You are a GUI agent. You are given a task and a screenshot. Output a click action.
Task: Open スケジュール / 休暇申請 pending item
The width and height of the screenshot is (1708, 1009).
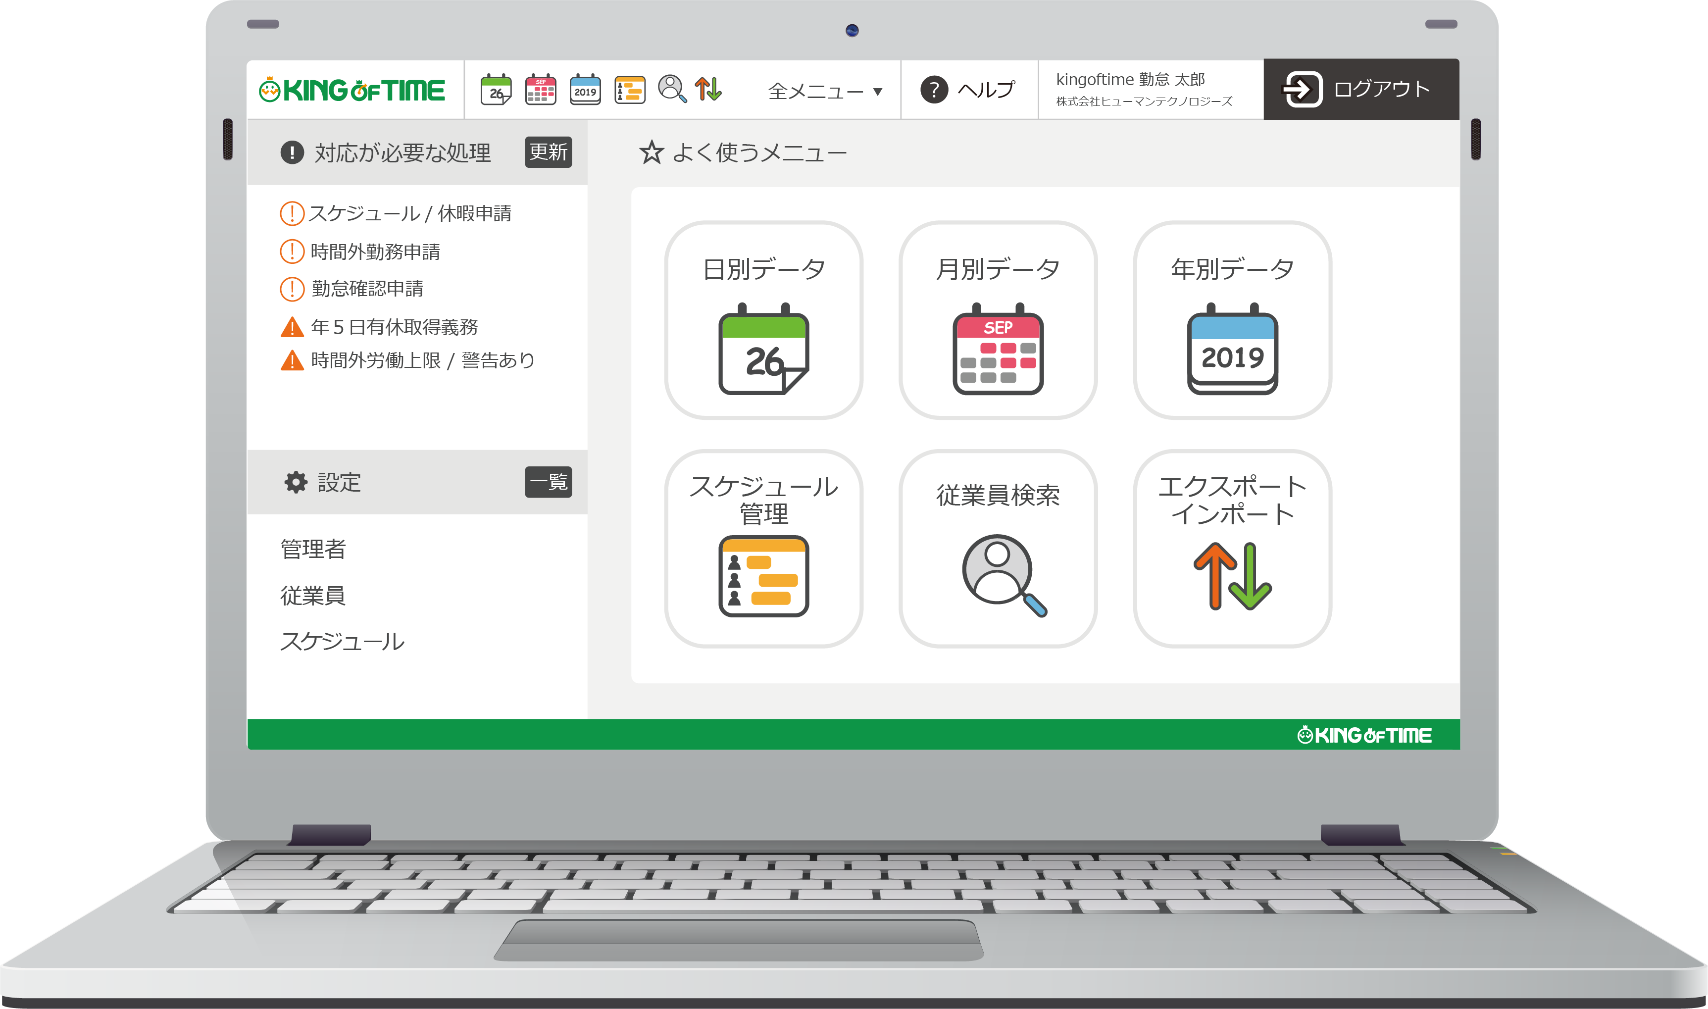pyautogui.click(x=410, y=213)
